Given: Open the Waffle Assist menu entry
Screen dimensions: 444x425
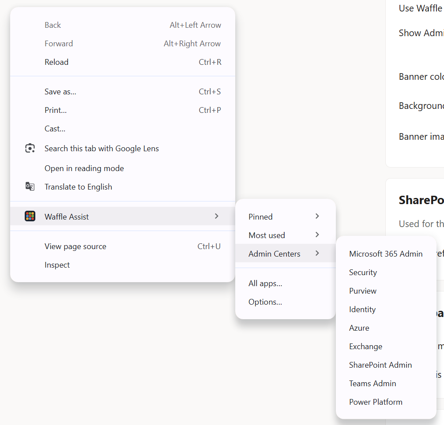Looking at the screenshot, I should [123, 216].
